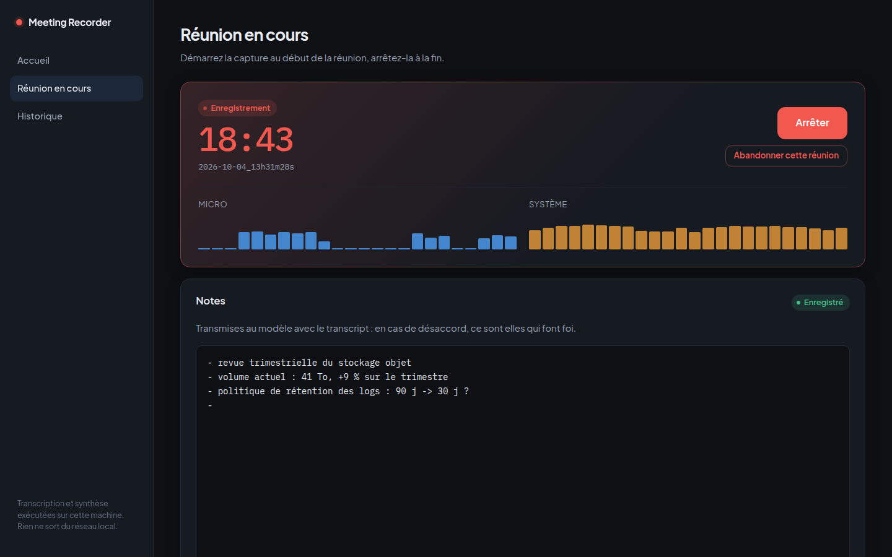The width and height of the screenshot is (892, 557).
Task: Click Abandonner cette réunion
Action: 786,156
